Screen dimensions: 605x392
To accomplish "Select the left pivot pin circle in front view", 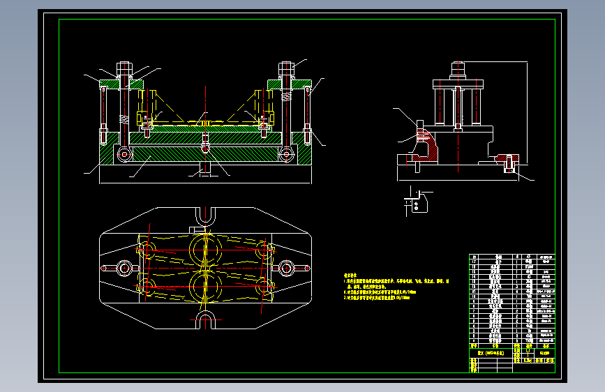I will 124,154.
